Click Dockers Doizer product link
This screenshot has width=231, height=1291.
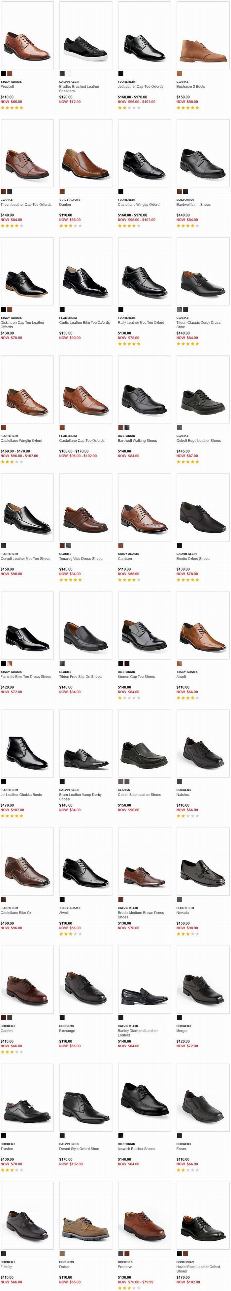(64, 1267)
